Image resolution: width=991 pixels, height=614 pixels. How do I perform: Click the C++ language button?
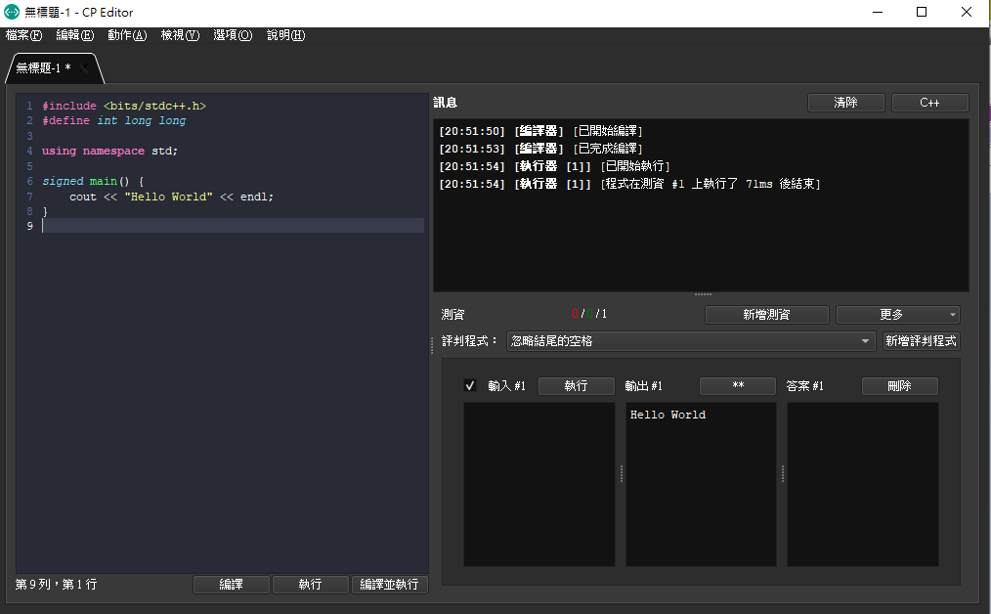point(929,103)
